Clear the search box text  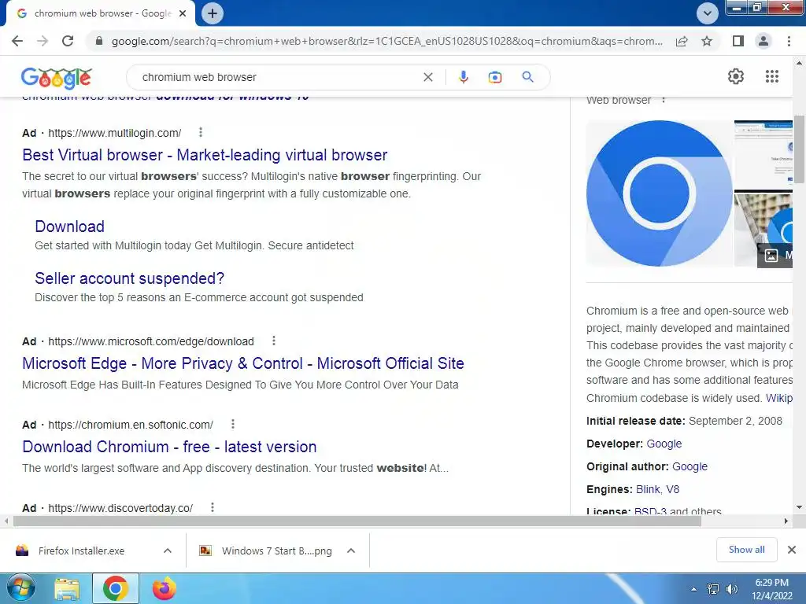tap(427, 77)
